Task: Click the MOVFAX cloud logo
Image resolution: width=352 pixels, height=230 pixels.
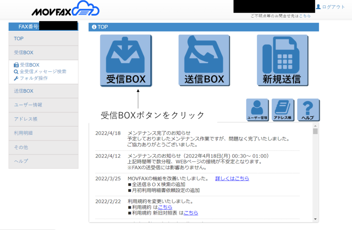Action: tap(66, 9)
